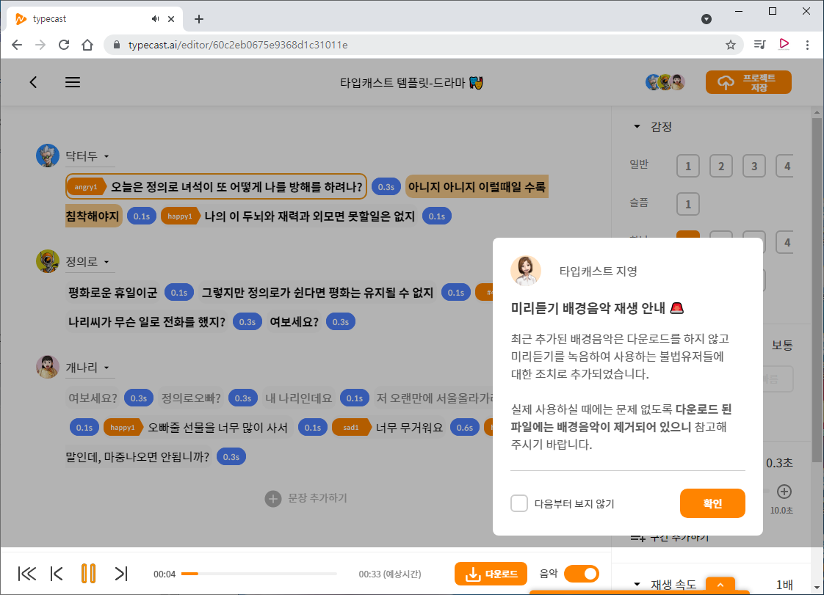The width and height of the screenshot is (824, 595).
Task: Collapse the 재생 속도 section
Action: pyautogui.click(x=637, y=584)
